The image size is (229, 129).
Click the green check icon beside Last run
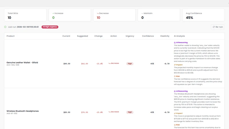(x=5, y=27)
